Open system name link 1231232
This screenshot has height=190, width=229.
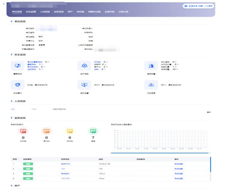tap(65, 178)
